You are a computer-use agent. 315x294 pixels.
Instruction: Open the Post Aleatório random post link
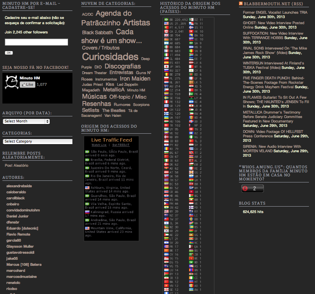(x=16, y=165)
